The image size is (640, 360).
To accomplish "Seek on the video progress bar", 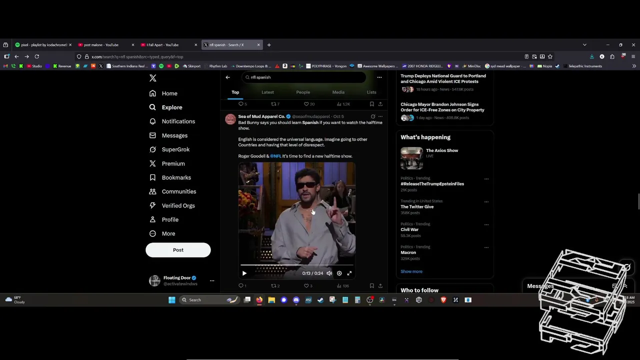I will [297, 265].
